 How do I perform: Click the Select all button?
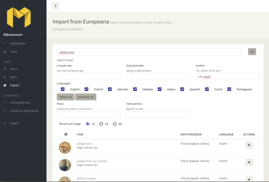tap(65, 97)
